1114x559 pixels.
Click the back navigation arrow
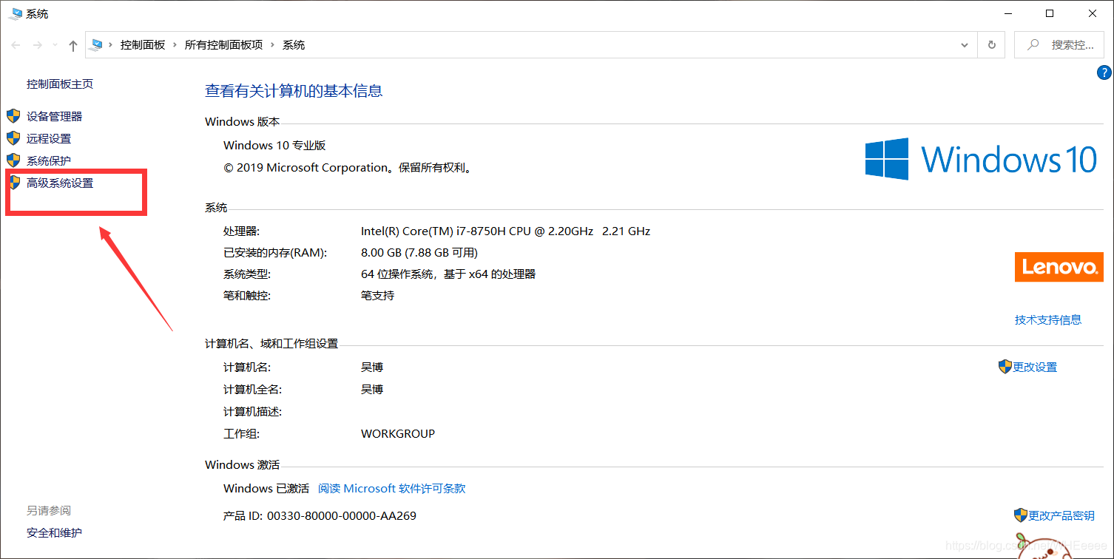coord(16,44)
